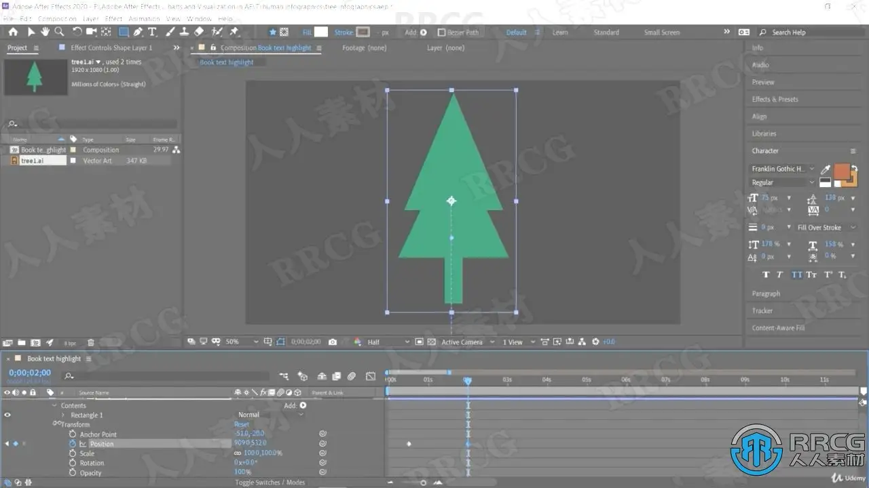Select the Zoom magnifier tool
This screenshot has width=869, height=488.
[59, 32]
